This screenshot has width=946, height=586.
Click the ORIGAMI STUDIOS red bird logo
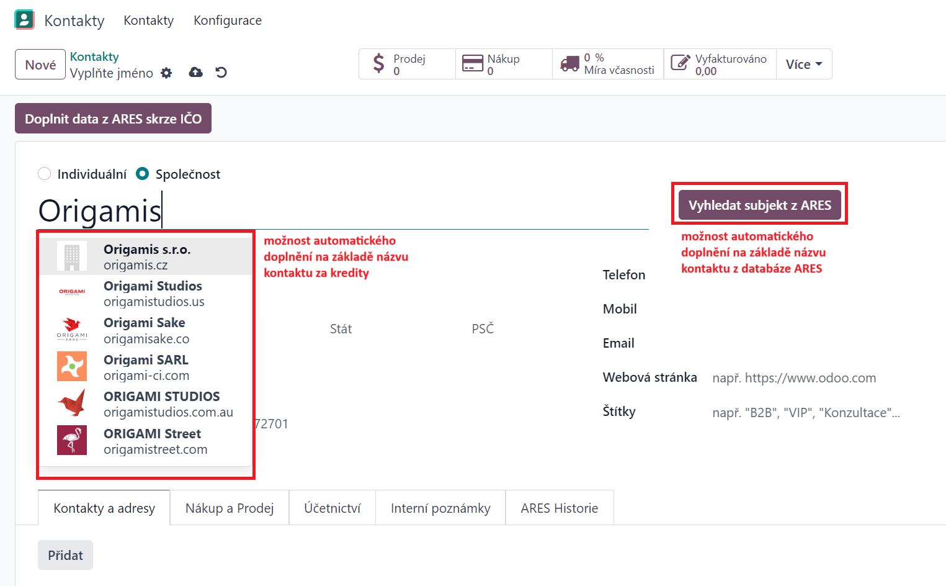72,403
